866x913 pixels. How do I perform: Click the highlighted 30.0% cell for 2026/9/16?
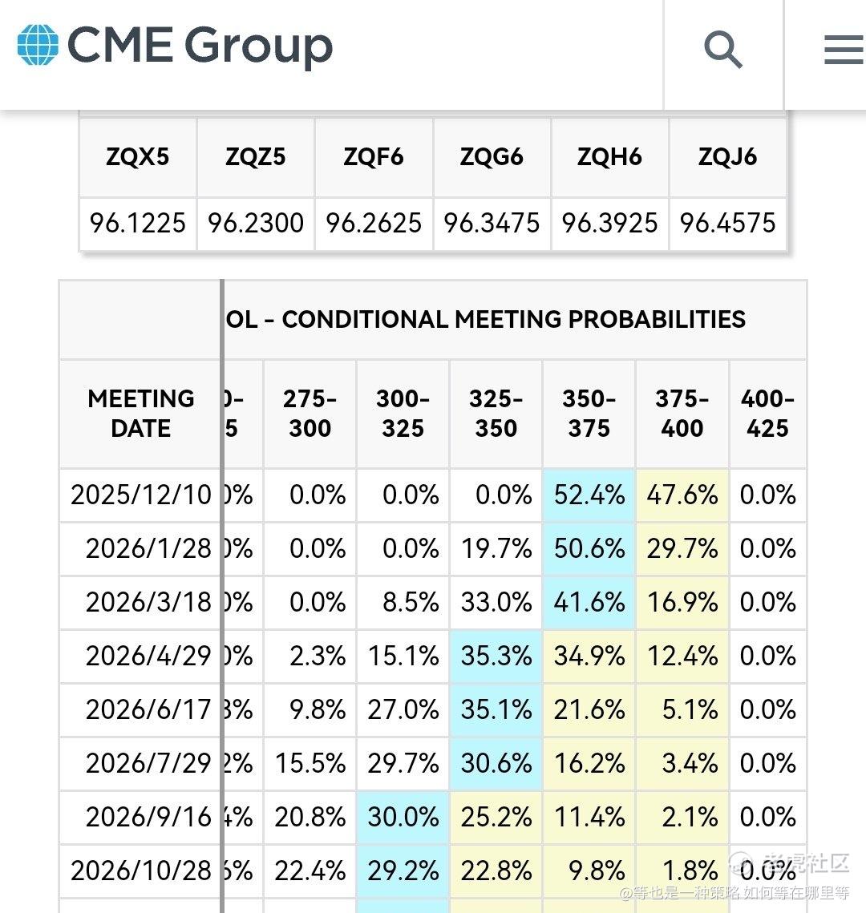403,818
